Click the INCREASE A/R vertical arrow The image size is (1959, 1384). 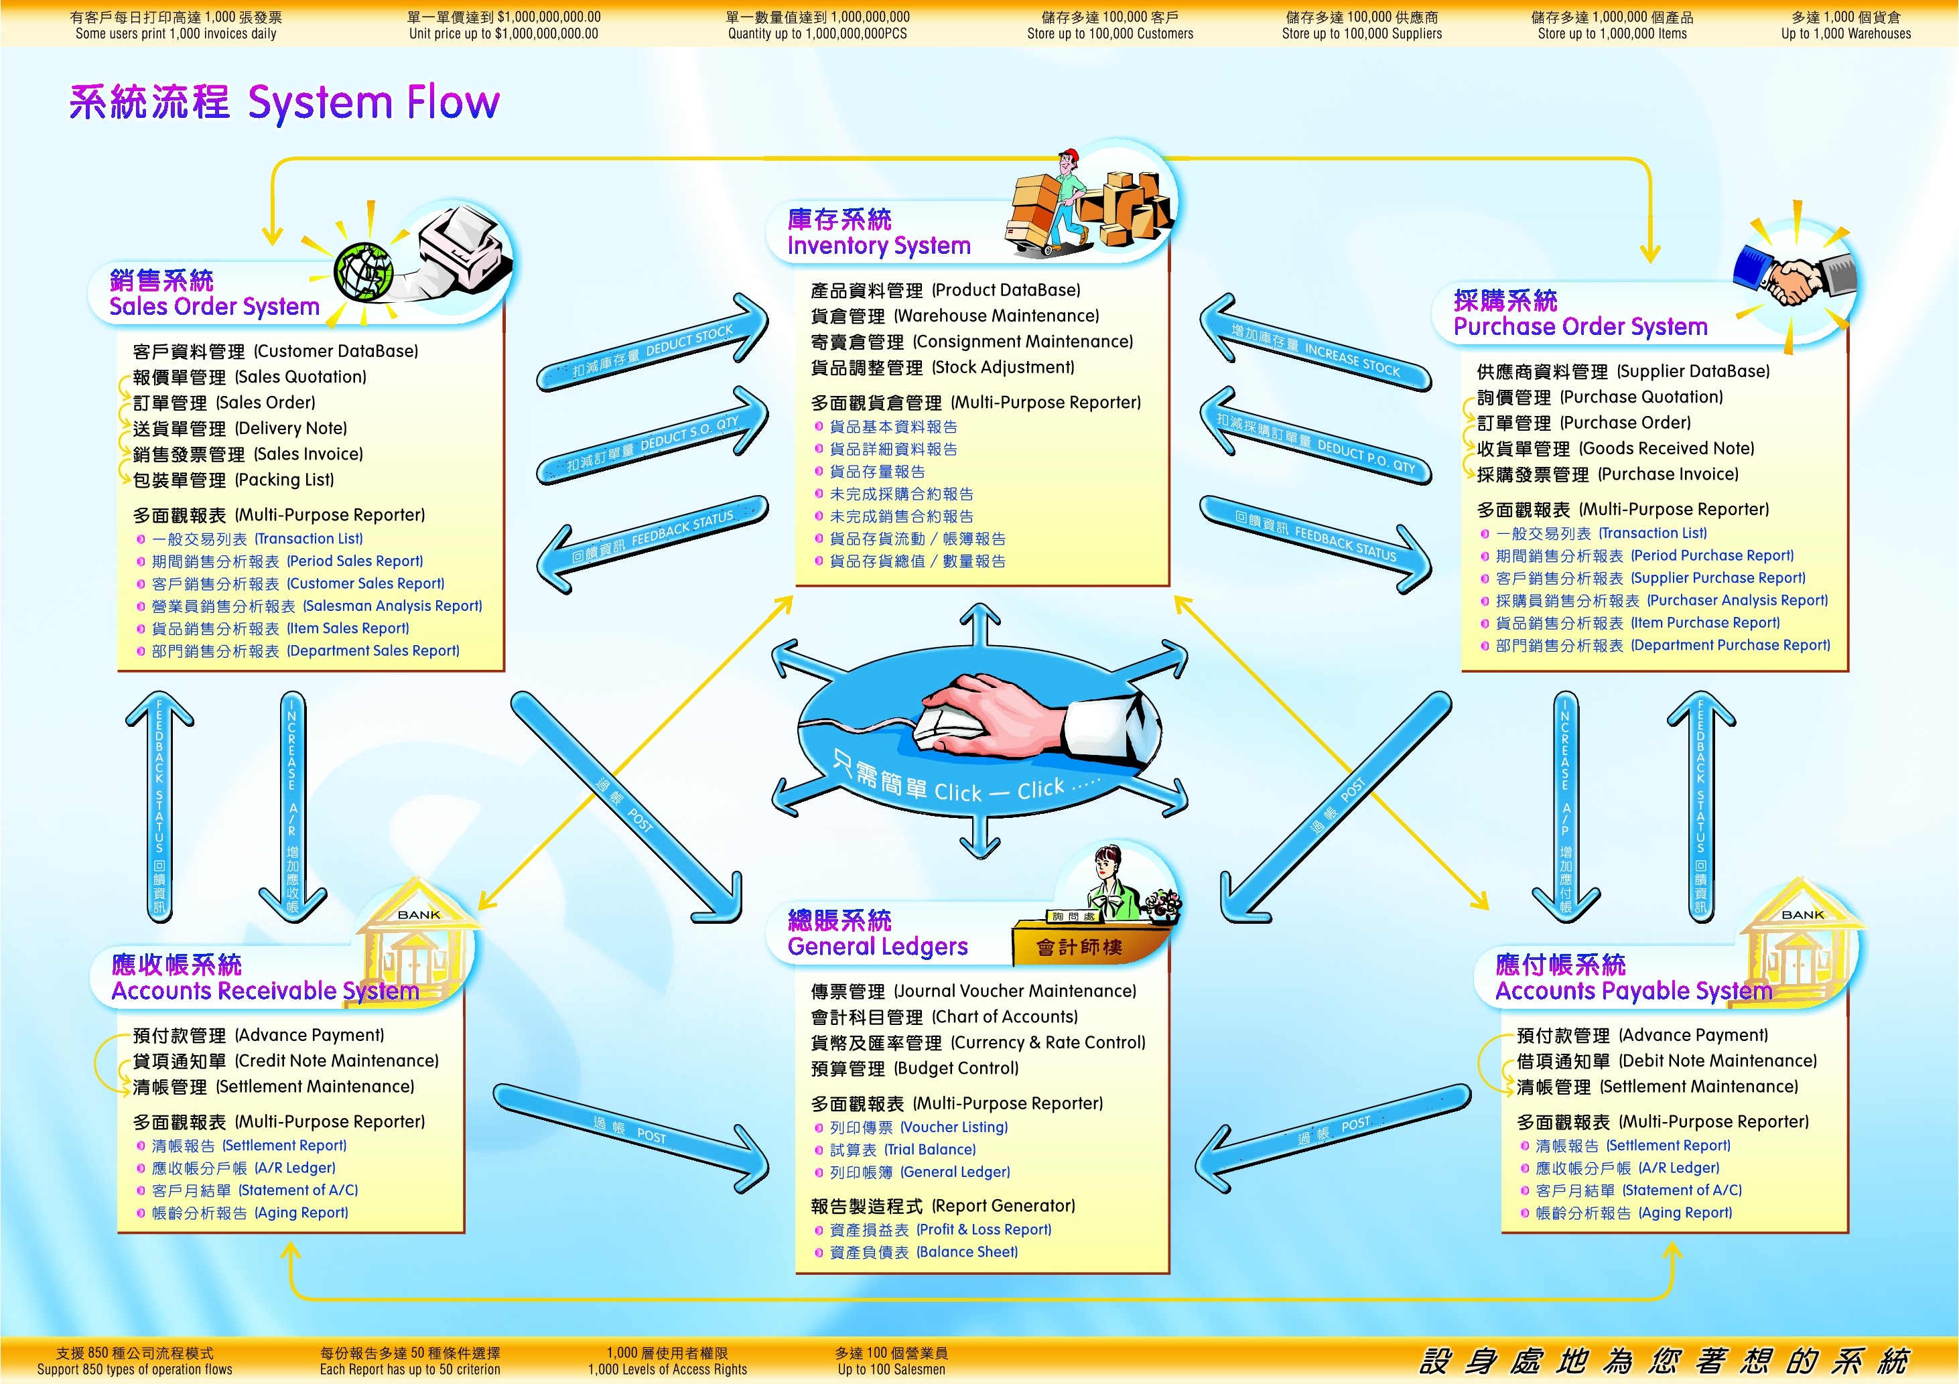coord(293,807)
